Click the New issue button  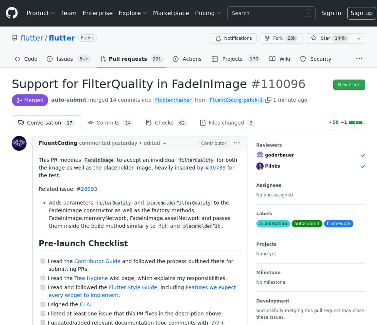point(349,85)
